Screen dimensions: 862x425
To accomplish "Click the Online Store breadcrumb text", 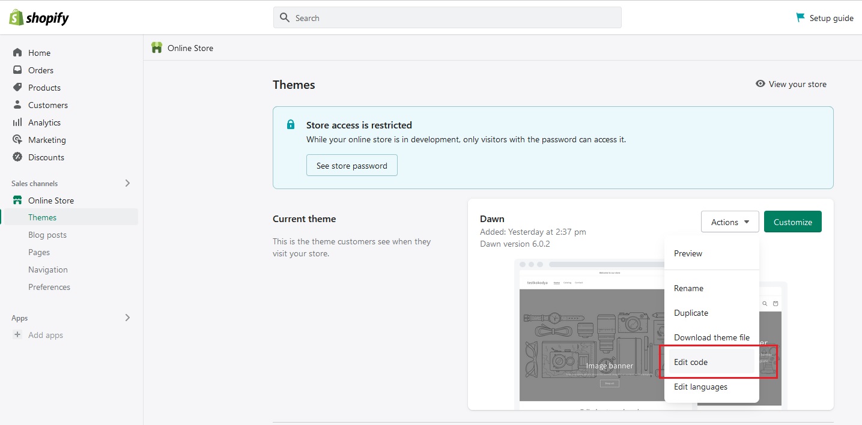I will 190,48.
